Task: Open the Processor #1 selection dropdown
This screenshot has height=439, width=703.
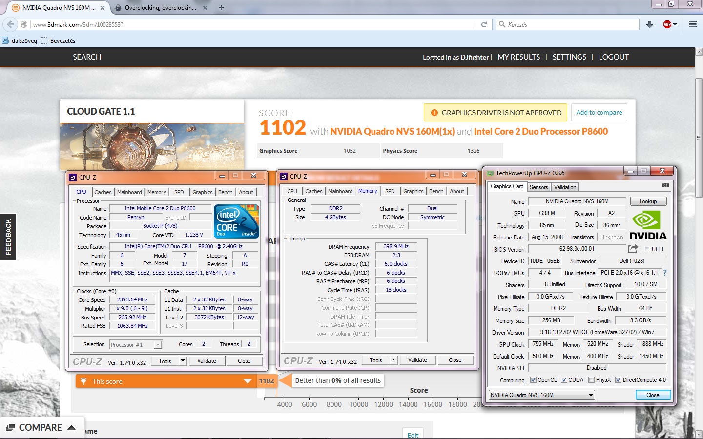Action: tap(135, 344)
